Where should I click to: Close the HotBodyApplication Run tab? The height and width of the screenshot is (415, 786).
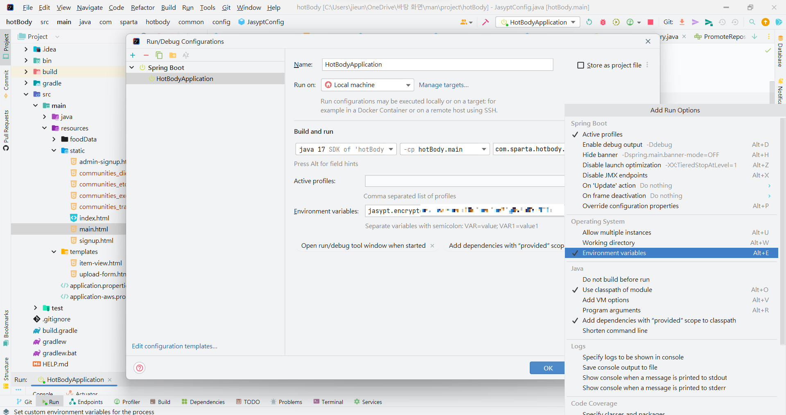pyautogui.click(x=110, y=380)
